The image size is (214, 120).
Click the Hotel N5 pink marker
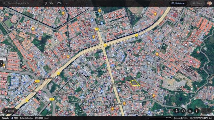(x=40, y=92)
